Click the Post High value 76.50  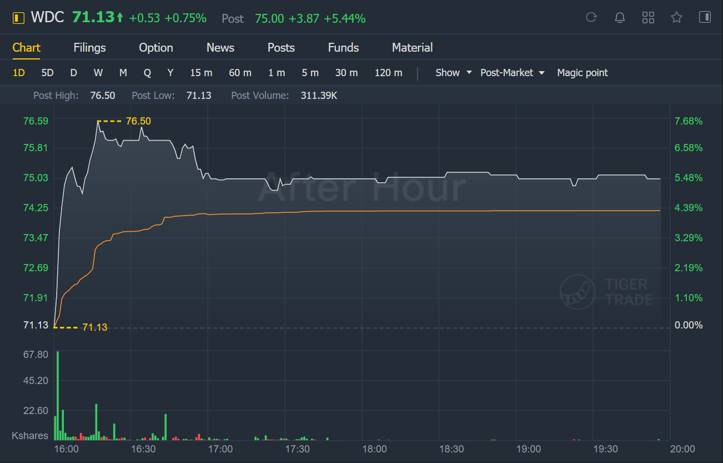coord(103,96)
